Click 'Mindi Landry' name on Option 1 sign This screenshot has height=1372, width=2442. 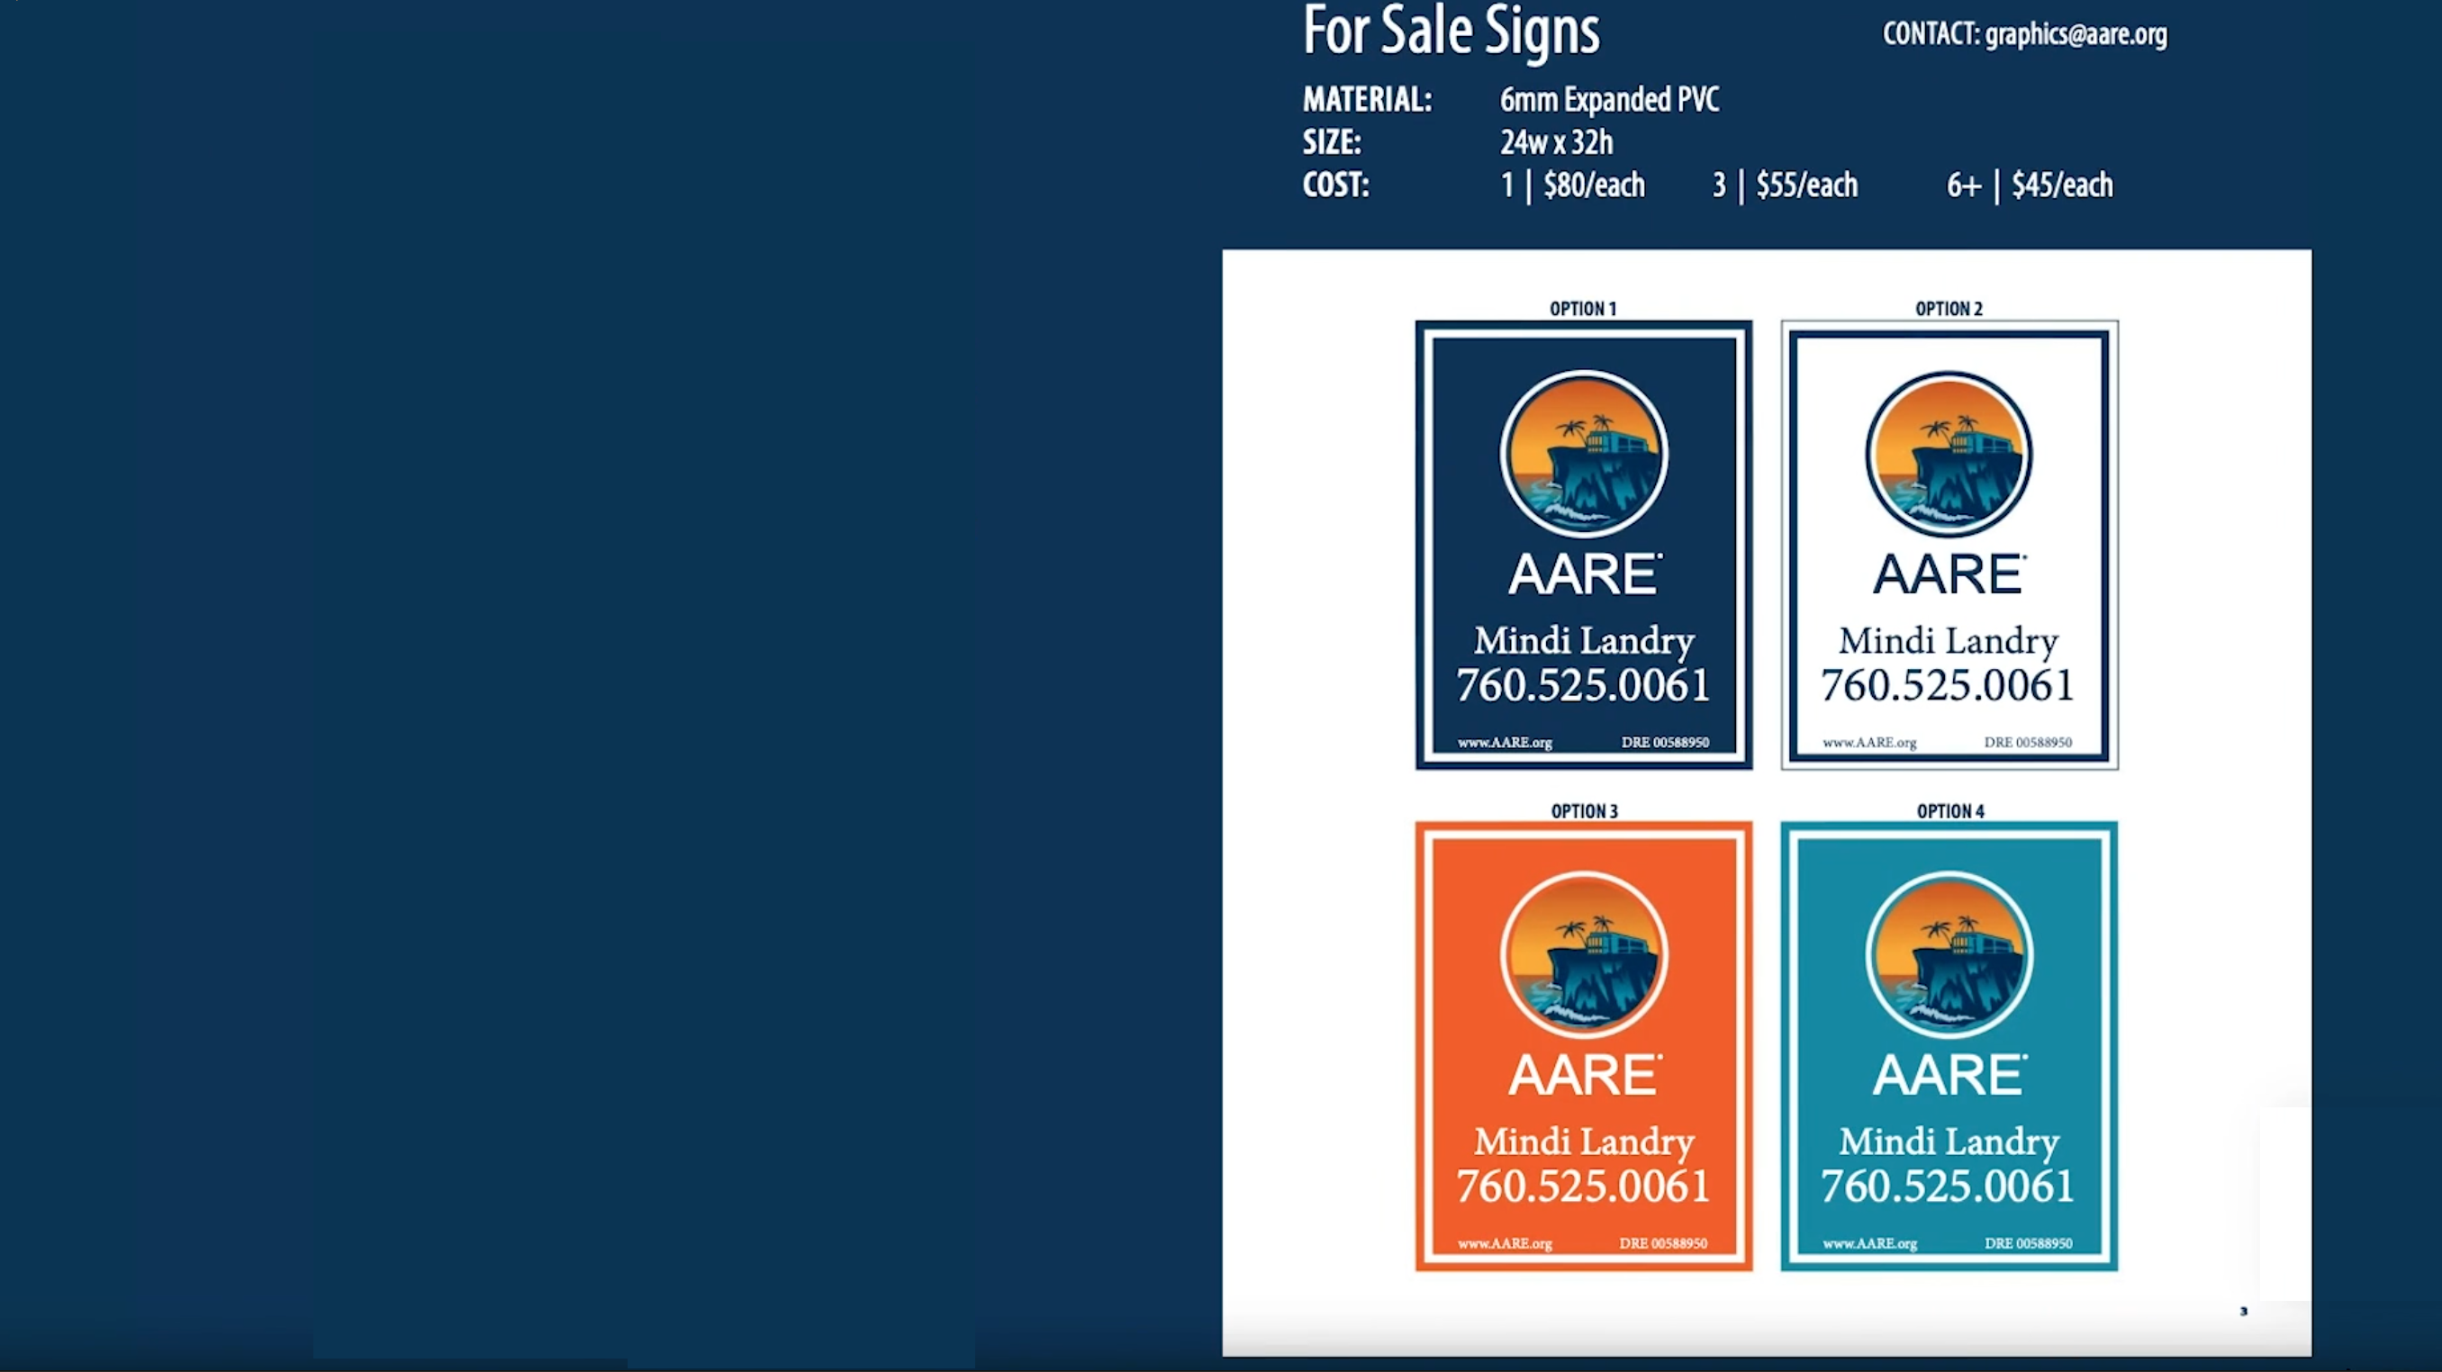click(x=1584, y=643)
